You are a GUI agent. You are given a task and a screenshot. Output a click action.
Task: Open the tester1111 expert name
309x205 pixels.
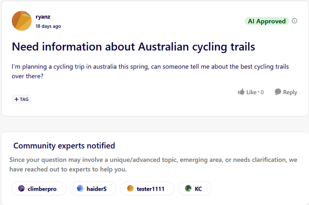tap(150, 189)
